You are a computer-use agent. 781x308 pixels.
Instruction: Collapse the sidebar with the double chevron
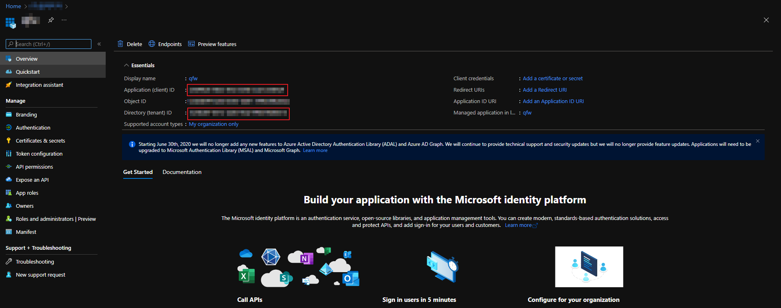pos(99,44)
